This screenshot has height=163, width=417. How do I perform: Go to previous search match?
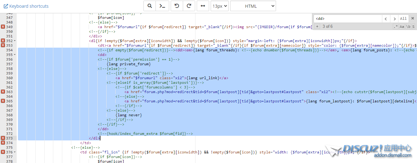(386, 19)
